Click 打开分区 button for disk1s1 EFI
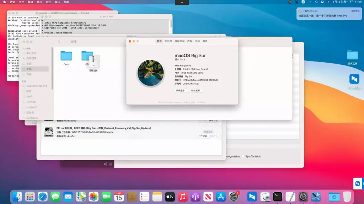364x204 pixels. click(x=203, y=136)
